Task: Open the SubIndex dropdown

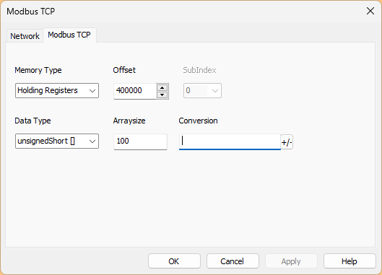Action: (202, 91)
